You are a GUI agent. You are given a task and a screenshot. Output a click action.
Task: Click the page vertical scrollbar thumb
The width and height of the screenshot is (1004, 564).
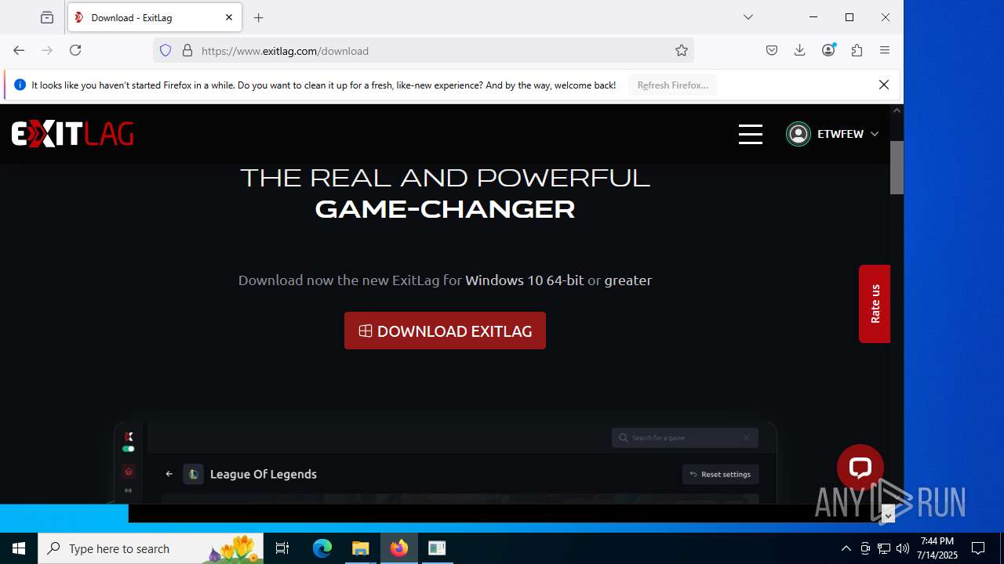point(897,168)
